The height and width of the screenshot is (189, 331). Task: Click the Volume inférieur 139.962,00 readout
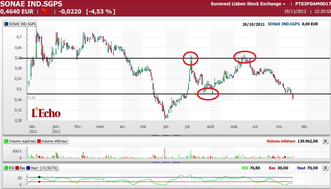tap(292, 141)
